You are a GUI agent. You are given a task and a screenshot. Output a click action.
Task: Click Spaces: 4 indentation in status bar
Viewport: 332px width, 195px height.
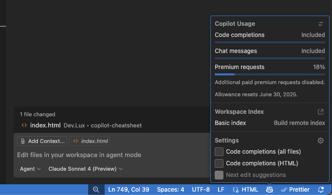click(170, 190)
